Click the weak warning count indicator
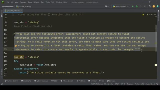The image size is (160, 90). tap(148, 14)
